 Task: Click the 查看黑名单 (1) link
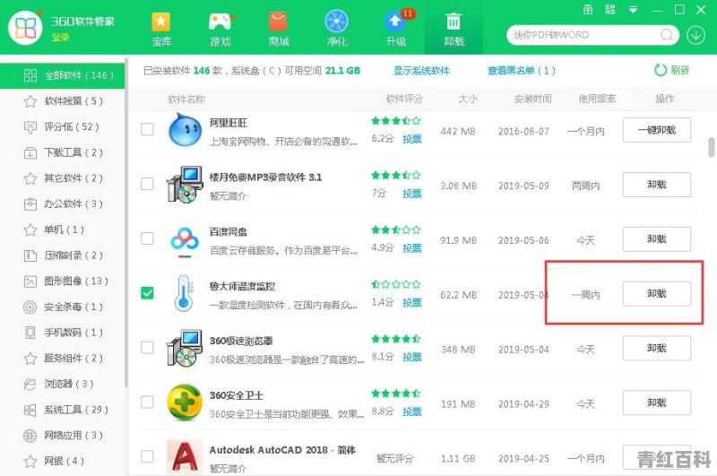(522, 71)
